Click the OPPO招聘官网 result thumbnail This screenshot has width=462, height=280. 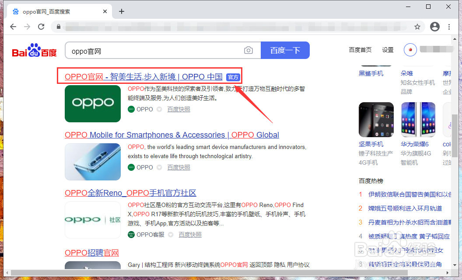click(93, 265)
